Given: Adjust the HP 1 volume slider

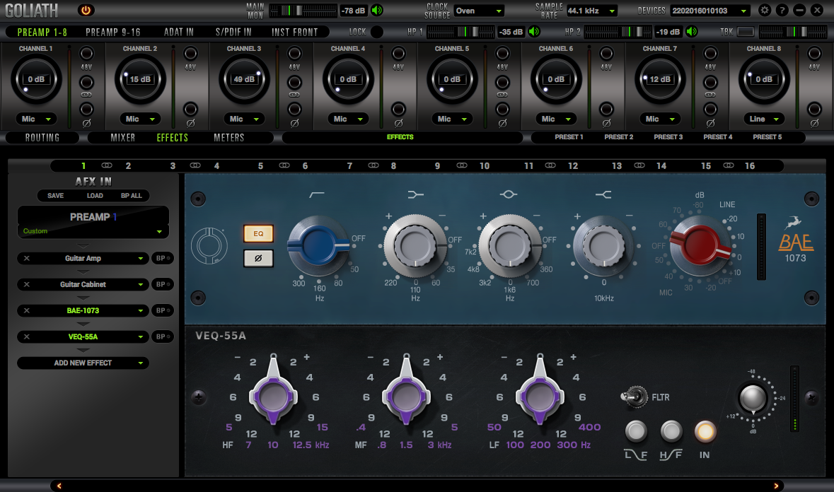Looking at the screenshot, I should point(461,32).
